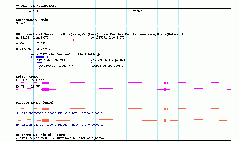239x142 pixels.
Task: Select the large orange exon of first OMIM gene
Action: coord(45,109)
